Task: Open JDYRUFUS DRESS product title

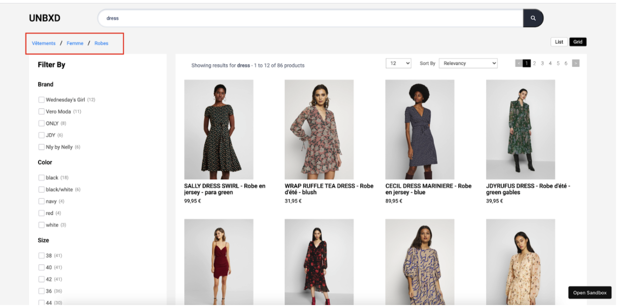Action: click(528, 189)
